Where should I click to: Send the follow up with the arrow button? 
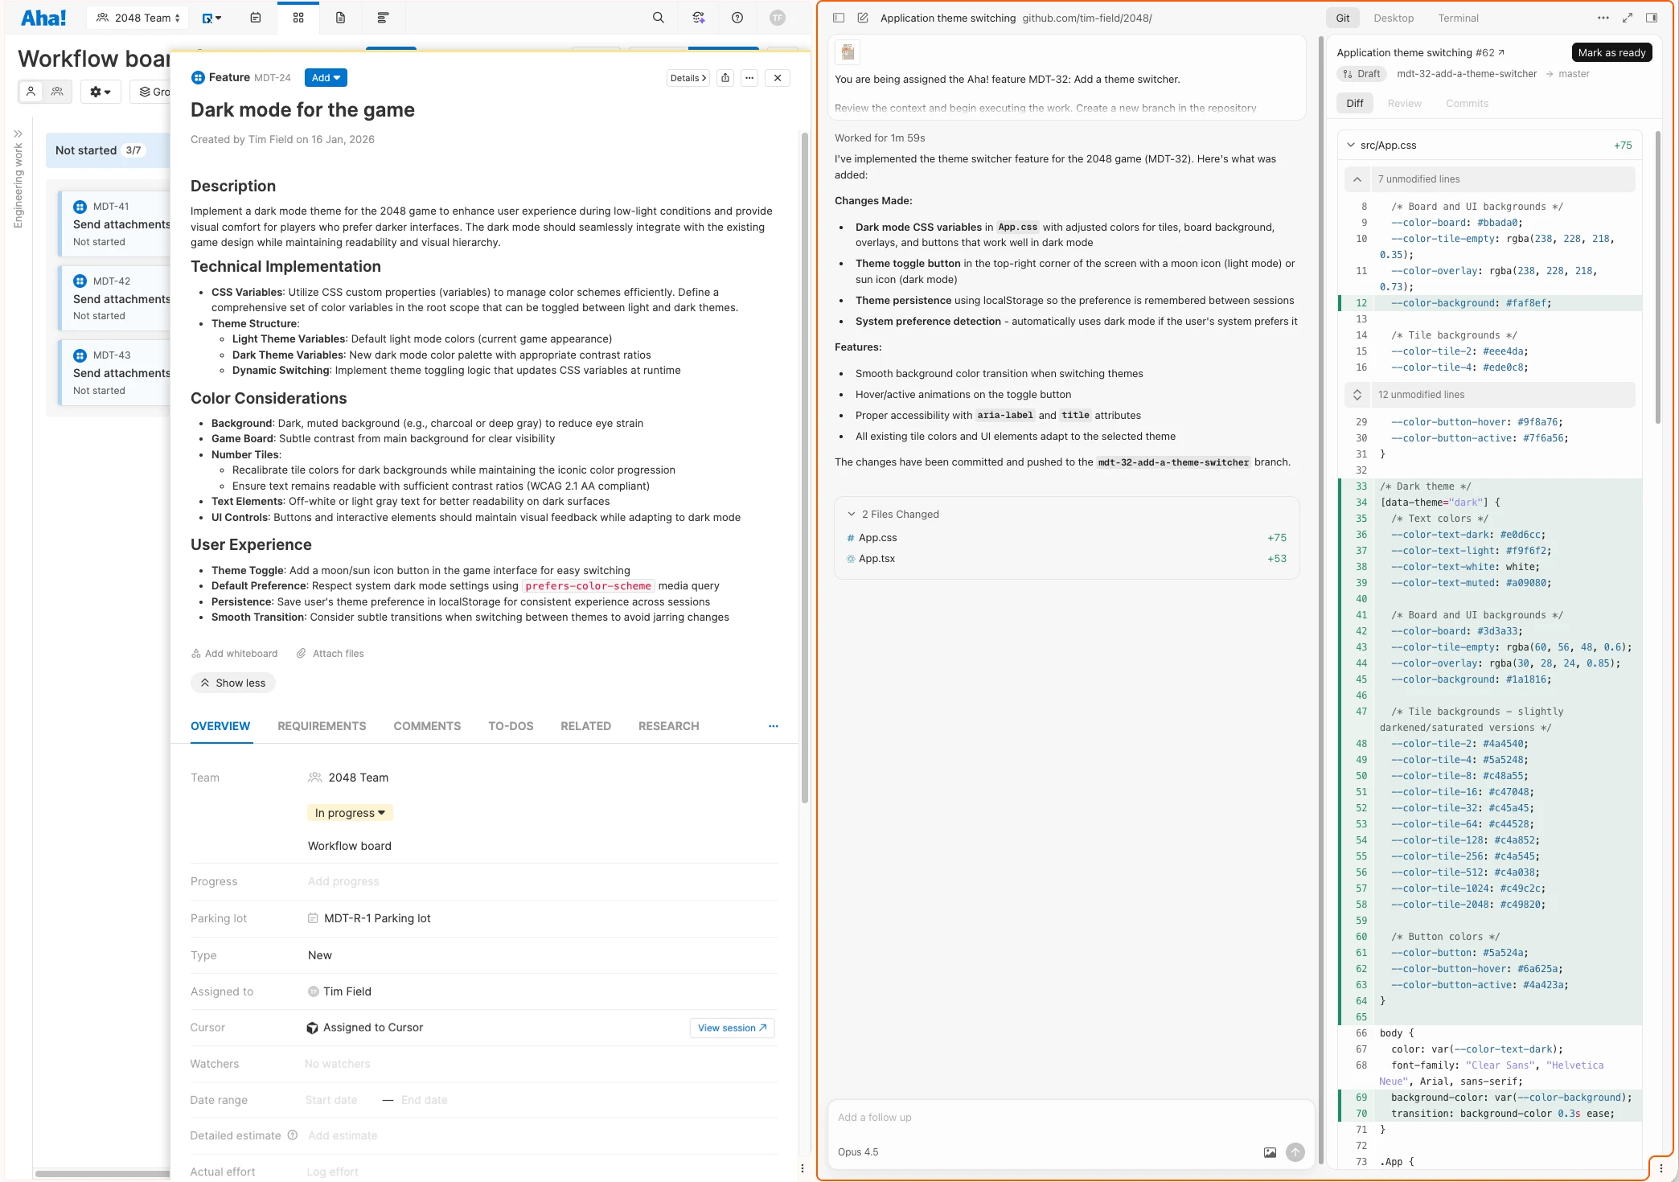(x=1295, y=1151)
